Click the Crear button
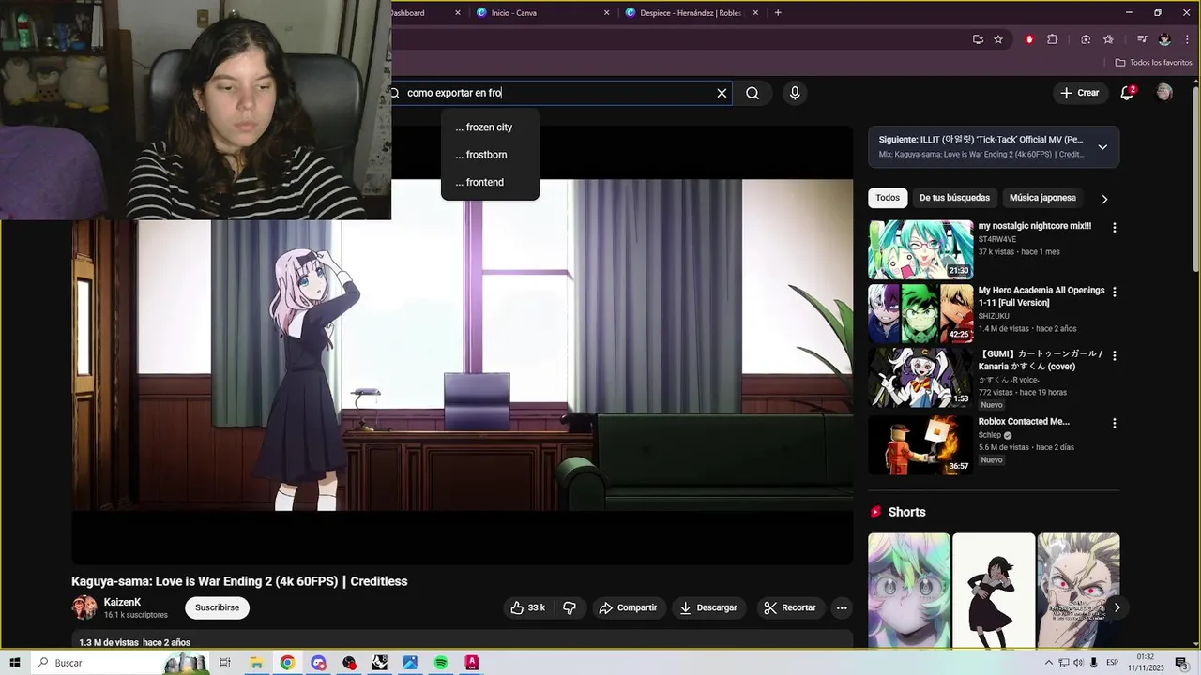The image size is (1201, 675). pos(1080,93)
